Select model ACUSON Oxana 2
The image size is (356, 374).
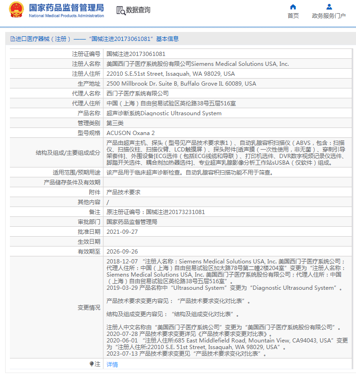tap(130, 133)
